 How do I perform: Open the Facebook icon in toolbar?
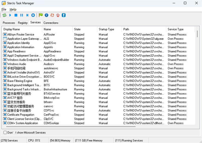(x=64, y=15)
